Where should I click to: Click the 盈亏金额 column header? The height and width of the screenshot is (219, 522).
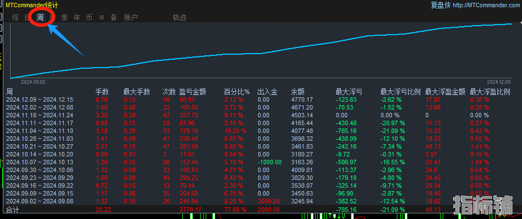pyautogui.click(x=193, y=92)
